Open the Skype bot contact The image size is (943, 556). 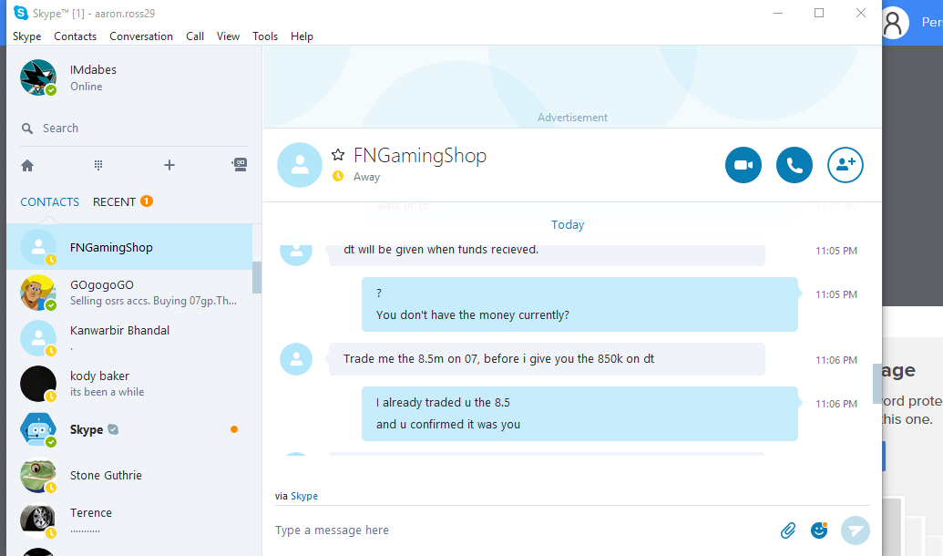click(x=129, y=429)
